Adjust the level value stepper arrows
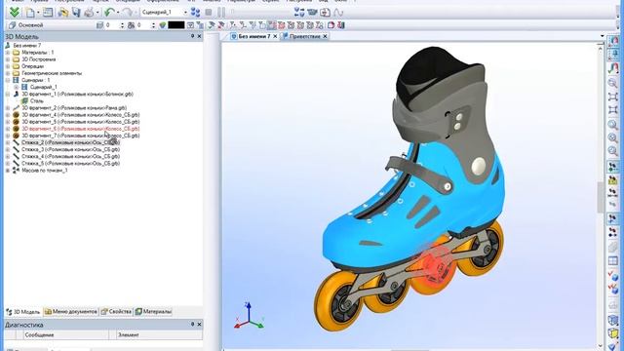 122,25
